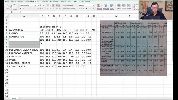The image size is (178, 100).
Task: Click the Cortar scissors button
Action: coord(13,5)
